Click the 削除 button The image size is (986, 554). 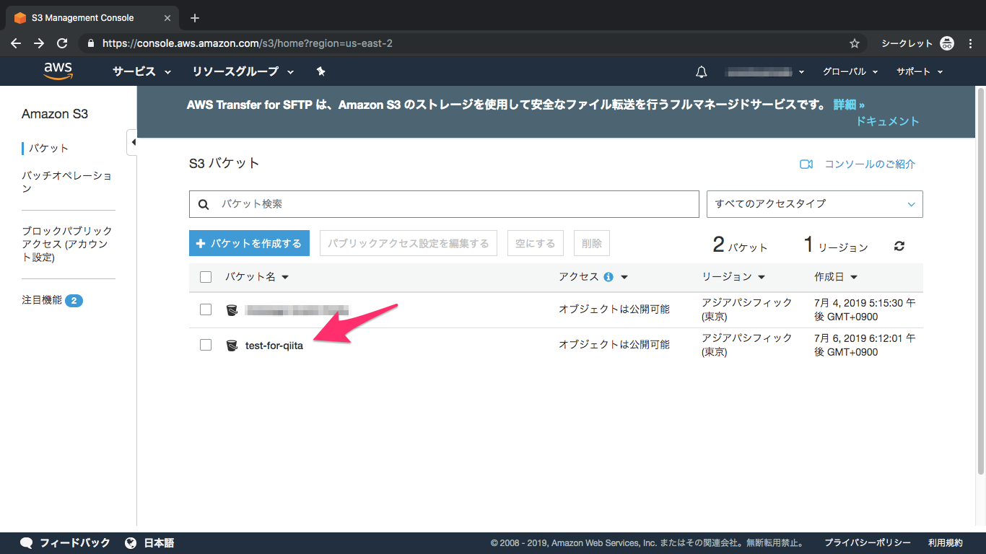coord(592,244)
